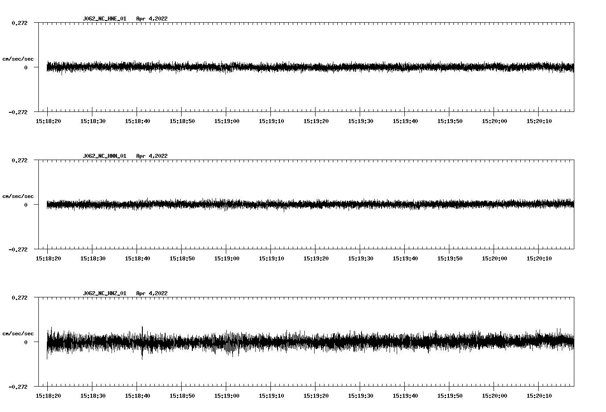Screen dimensions: 606x412
Task: Click 15:19:10 time label under HNN plot
Action: pos(271,259)
